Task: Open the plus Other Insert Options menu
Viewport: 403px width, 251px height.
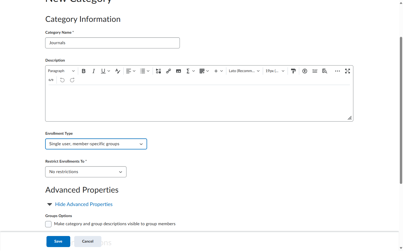Action: click(218, 71)
